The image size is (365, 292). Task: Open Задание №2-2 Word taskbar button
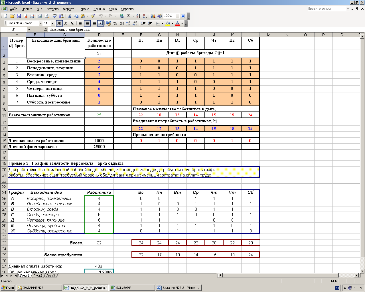tap(178, 288)
